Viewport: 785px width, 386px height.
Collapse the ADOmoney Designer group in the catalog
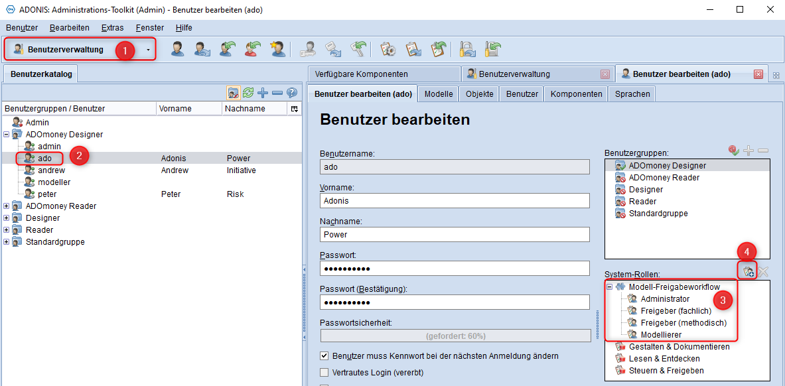tap(6, 134)
